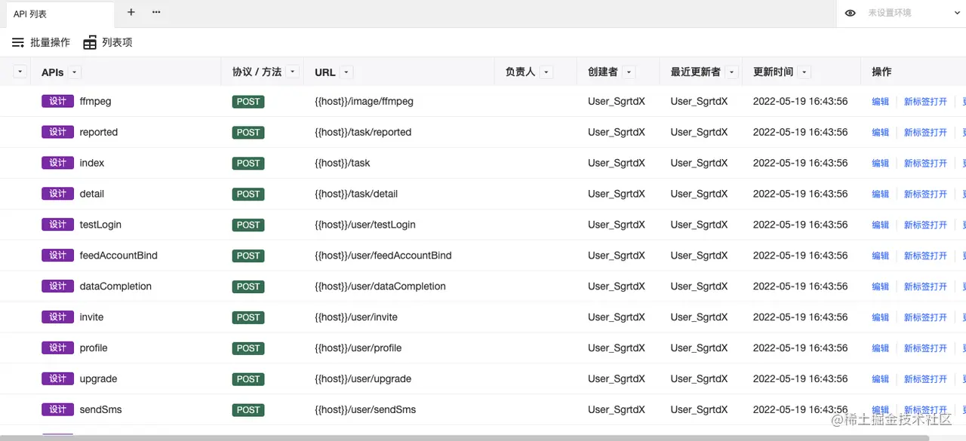Screen dimensions: 966x441
Task: Click the URL {{host}}/image/ffmpeg
Action: [364, 101]
